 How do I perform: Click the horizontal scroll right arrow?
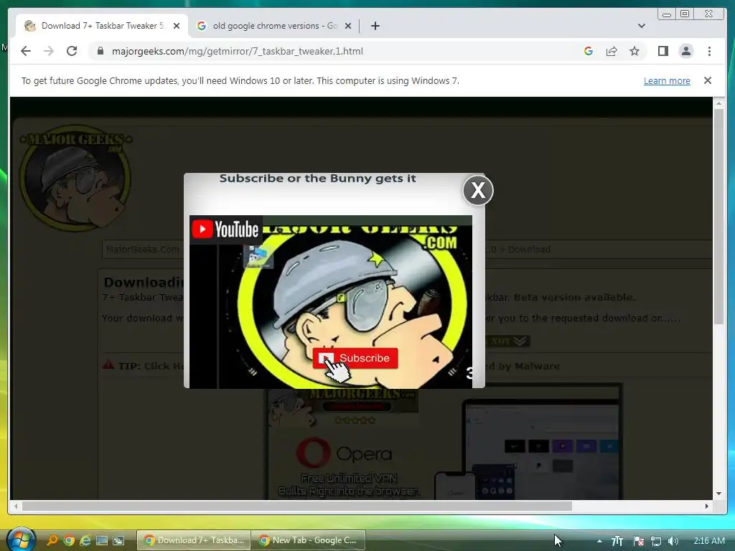[x=707, y=506]
